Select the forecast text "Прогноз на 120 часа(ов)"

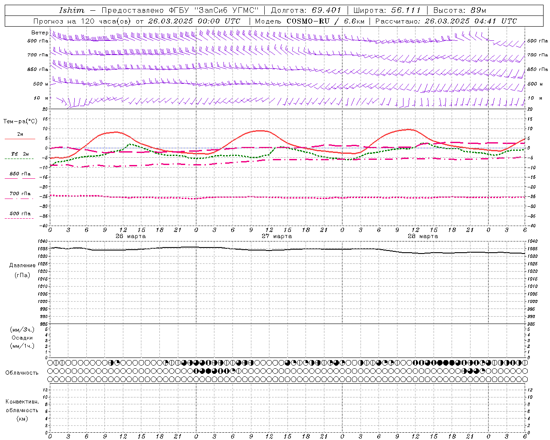[x=82, y=21]
